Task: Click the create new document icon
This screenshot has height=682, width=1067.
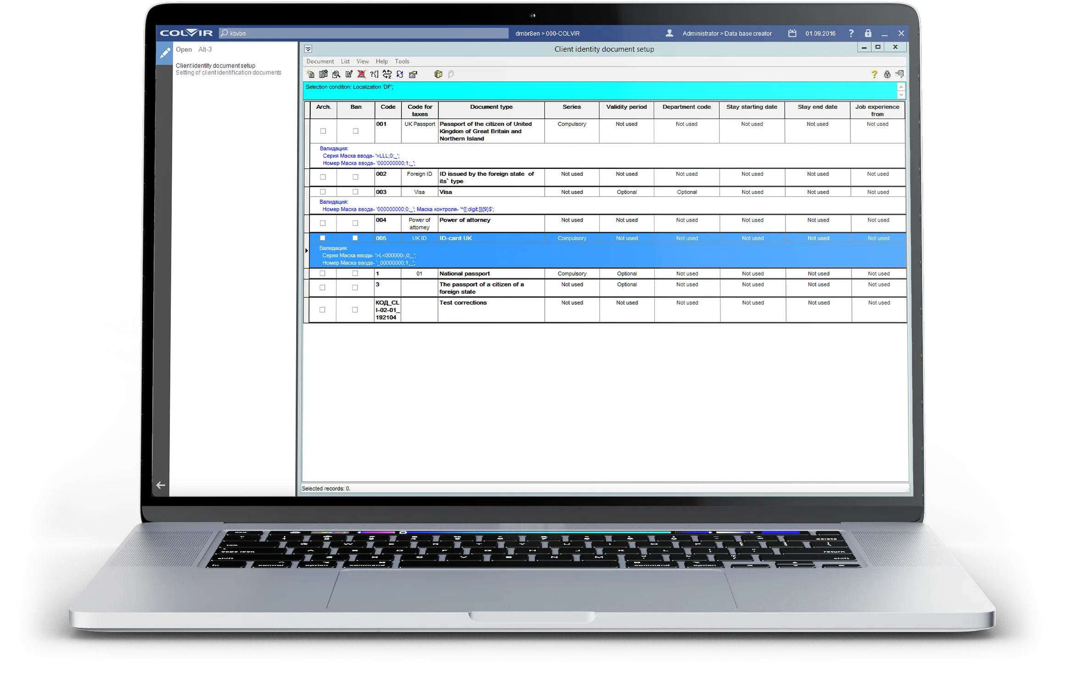Action: point(311,74)
